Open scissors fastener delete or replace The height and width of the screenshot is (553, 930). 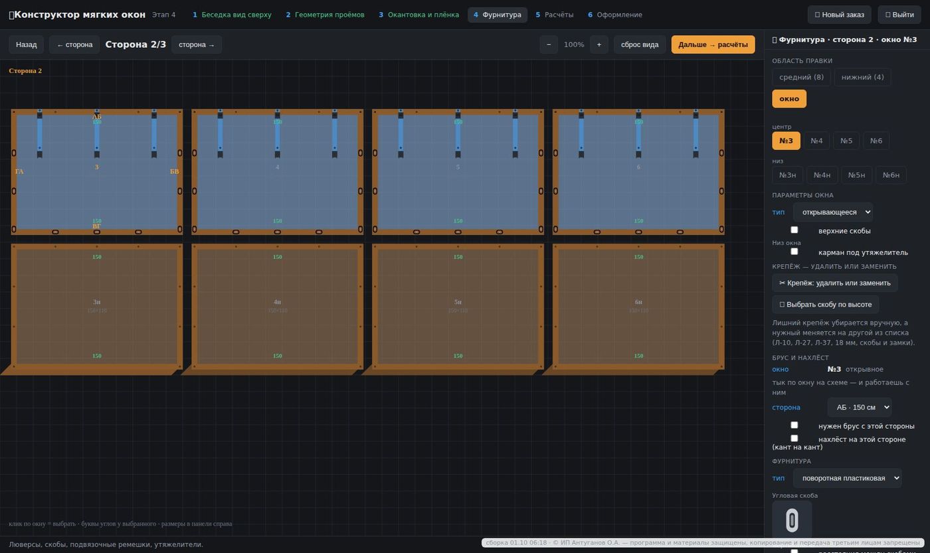coord(834,283)
